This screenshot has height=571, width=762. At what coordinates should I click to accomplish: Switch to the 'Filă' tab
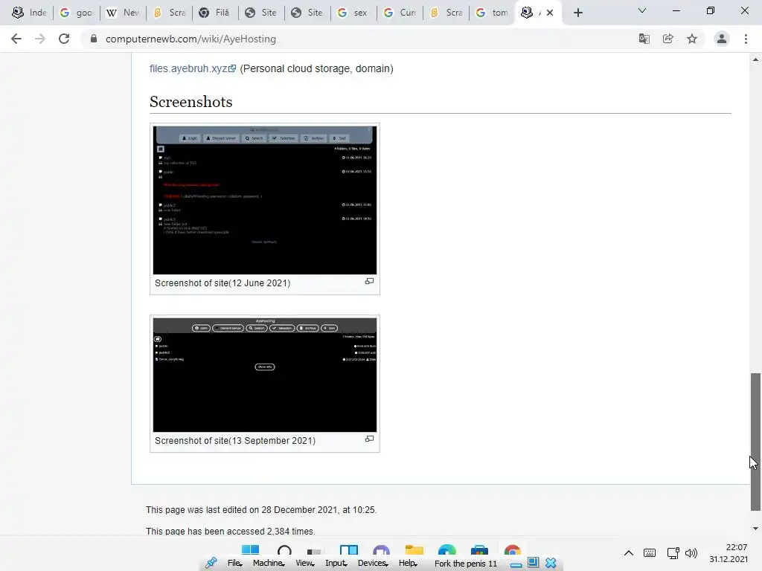click(215, 13)
